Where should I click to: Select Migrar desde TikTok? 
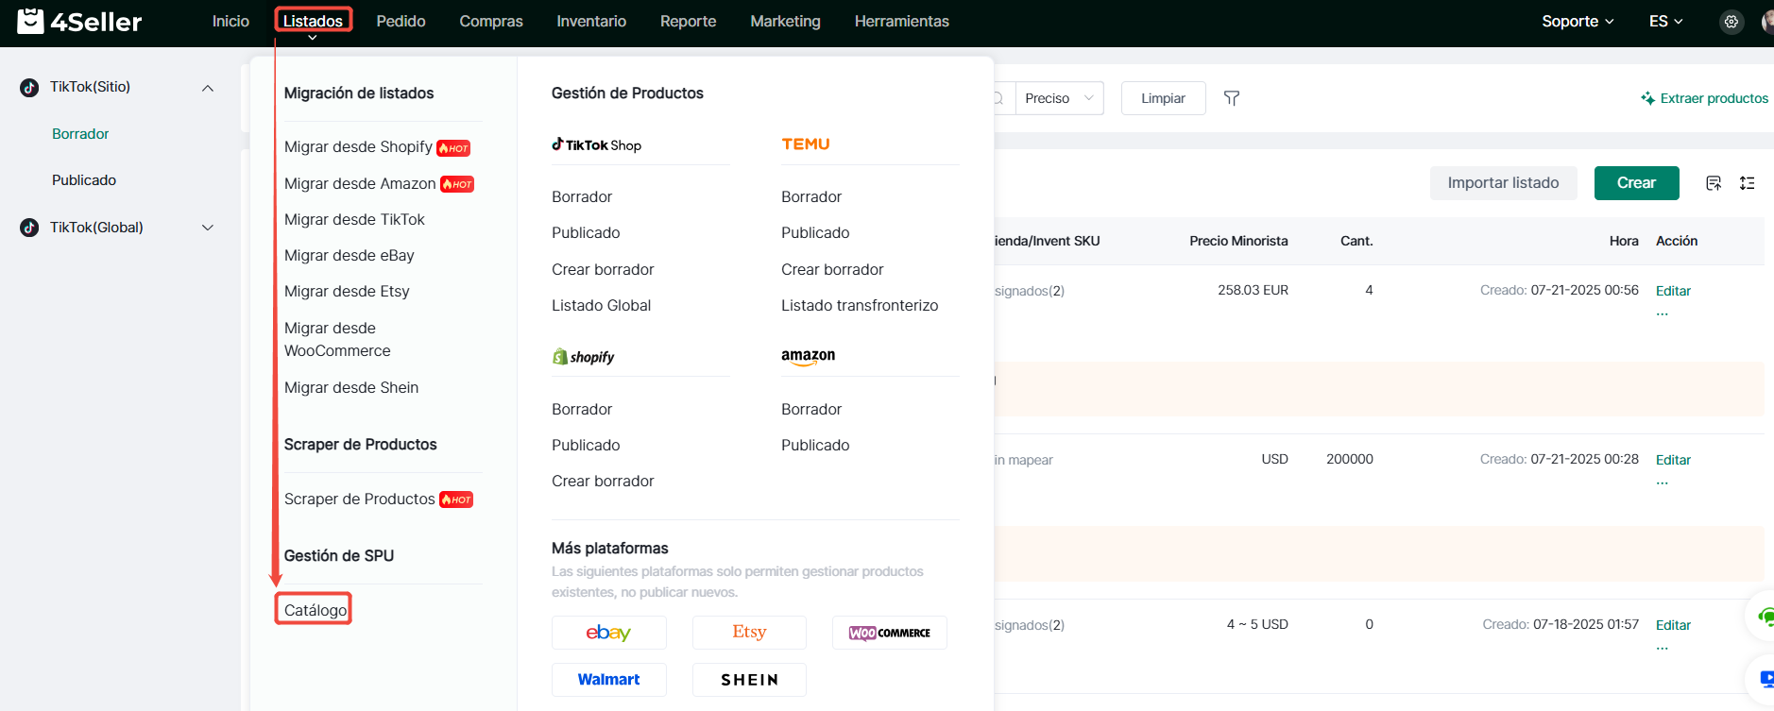pos(354,219)
